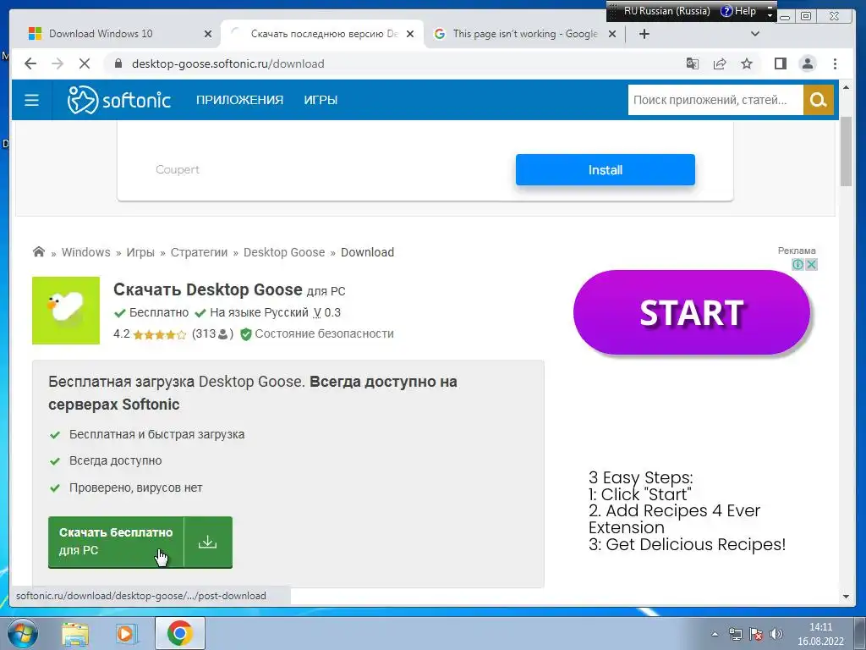Viewport: 866px width, 650px height.
Task: Click the Action Center flag tray icon
Action: point(755,634)
